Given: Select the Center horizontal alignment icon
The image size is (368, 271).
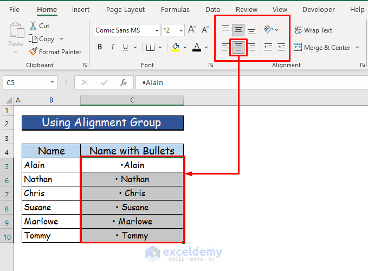Looking at the screenshot, I should coord(238,47).
